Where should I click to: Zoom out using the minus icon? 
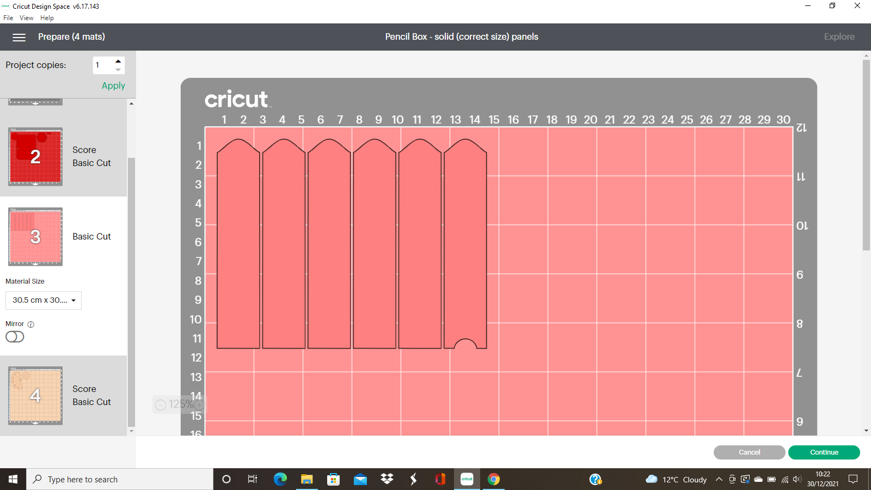click(x=161, y=405)
